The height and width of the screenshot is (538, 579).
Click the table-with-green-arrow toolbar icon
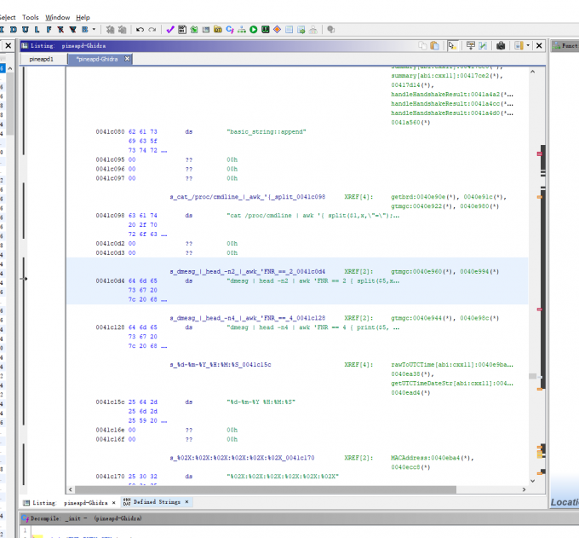click(x=301, y=30)
